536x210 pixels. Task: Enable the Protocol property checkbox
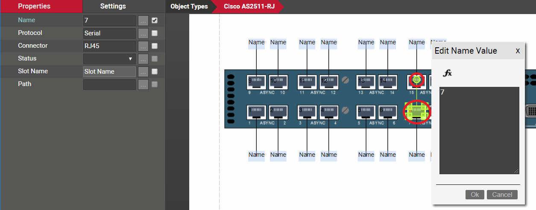click(x=155, y=33)
